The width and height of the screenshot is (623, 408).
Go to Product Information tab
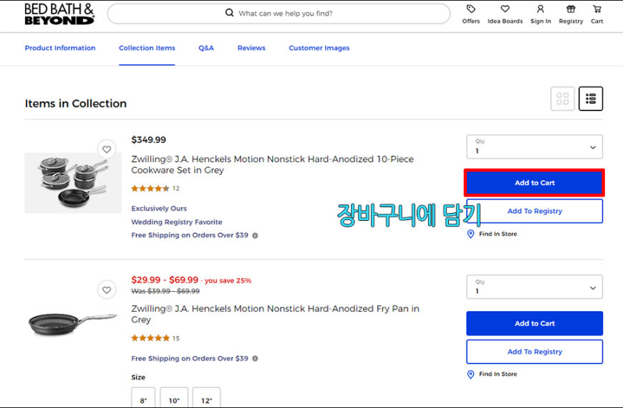[60, 48]
